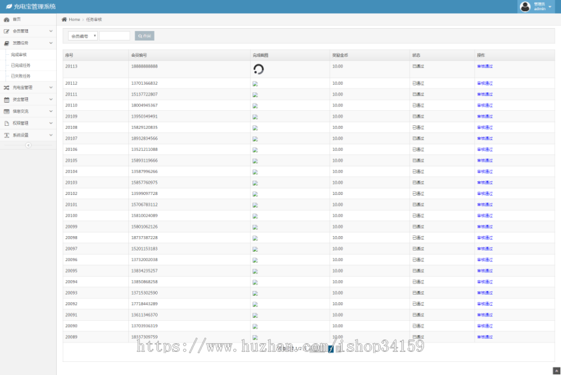Expand the 会员管理 chevron
The height and width of the screenshot is (375, 561).
click(51, 31)
